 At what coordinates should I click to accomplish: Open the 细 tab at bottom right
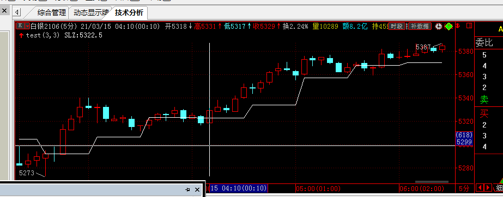pyautogui.click(x=499, y=188)
